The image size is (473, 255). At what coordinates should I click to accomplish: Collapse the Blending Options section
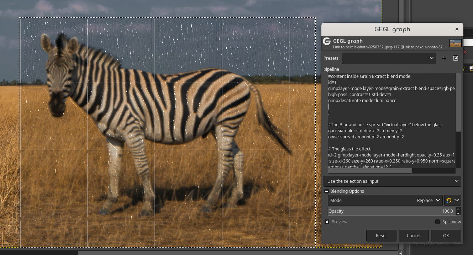(326, 191)
